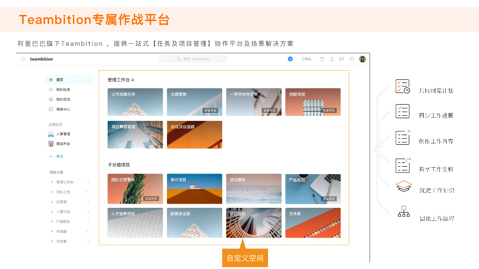The image size is (479, 269).
Task: Select 首页 in the sidebar
Action: tap(69, 79)
